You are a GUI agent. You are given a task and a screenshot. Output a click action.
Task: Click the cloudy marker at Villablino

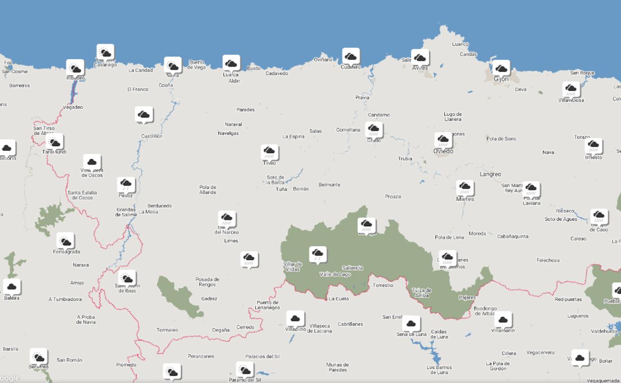(295, 318)
